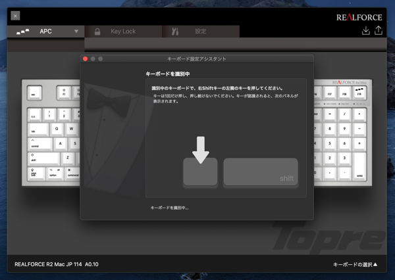This screenshot has width=395, height=280.
Task: Select the A key on the keyboard image
Action: click(x=61, y=143)
